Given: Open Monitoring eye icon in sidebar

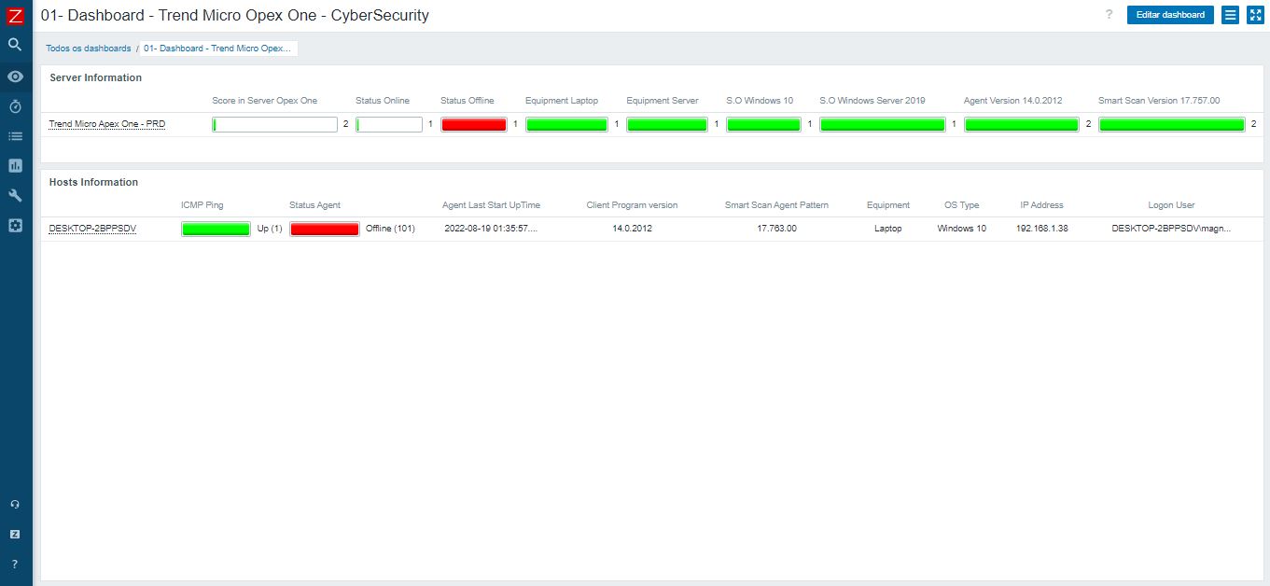Looking at the screenshot, I should [15, 77].
